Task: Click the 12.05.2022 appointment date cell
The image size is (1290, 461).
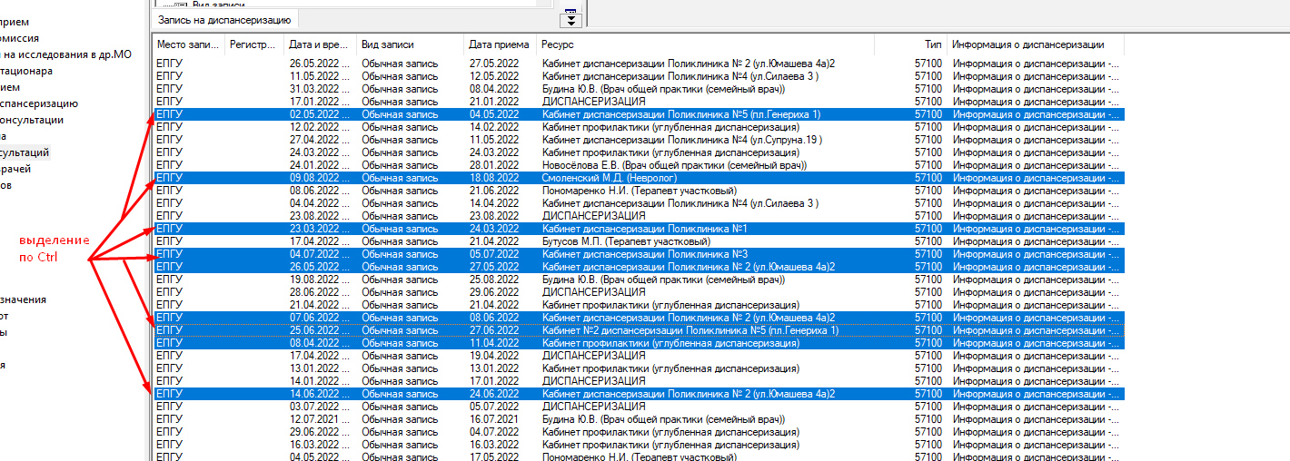Action: (x=494, y=76)
